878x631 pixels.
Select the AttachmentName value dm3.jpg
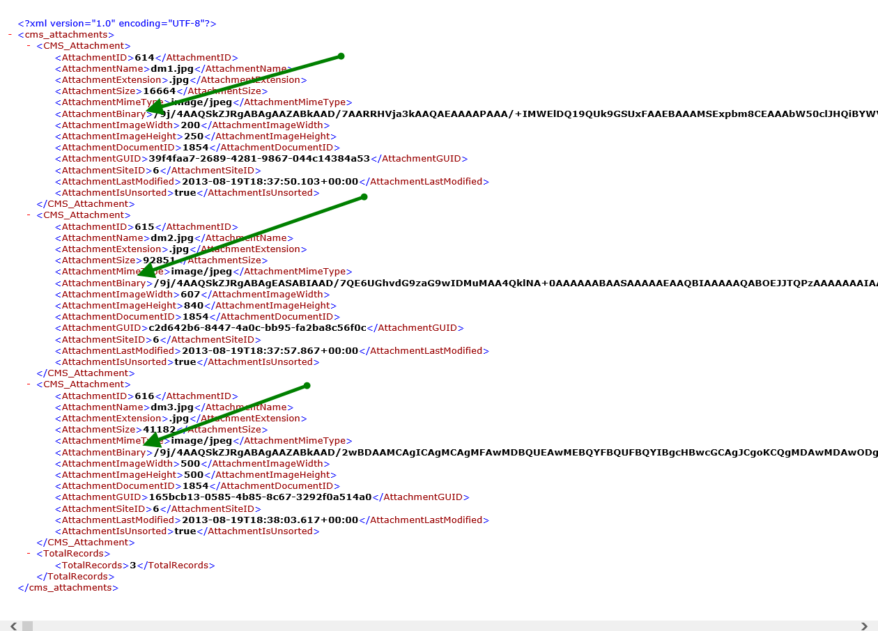[172, 407]
